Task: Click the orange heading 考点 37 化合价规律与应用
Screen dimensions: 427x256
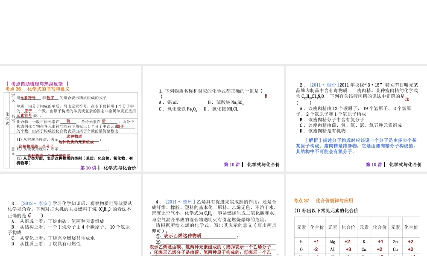Action: click(x=323, y=201)
